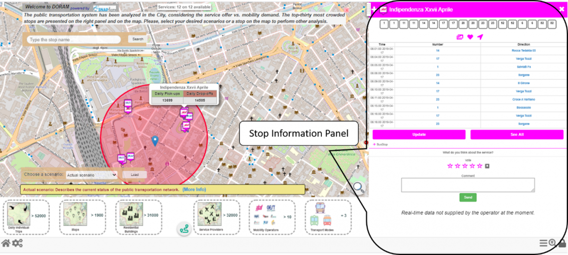The height and width of the screenshot is (255, 568).
Task: Open the settings gears icon
Action: [x=18, y=243]
